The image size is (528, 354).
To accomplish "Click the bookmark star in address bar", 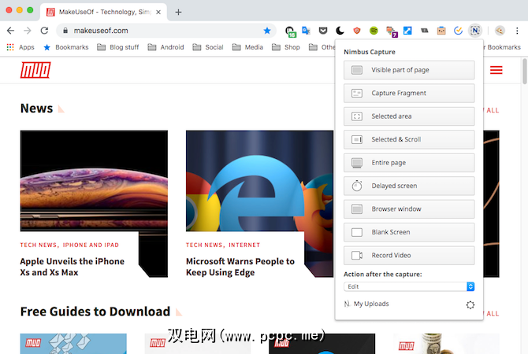I will [267, 31].
